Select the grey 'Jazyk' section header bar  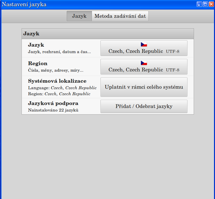[108, 34]
